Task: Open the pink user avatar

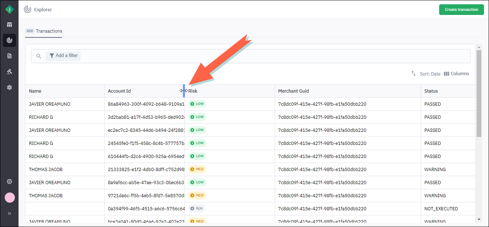Action: [x=9, y=198]
